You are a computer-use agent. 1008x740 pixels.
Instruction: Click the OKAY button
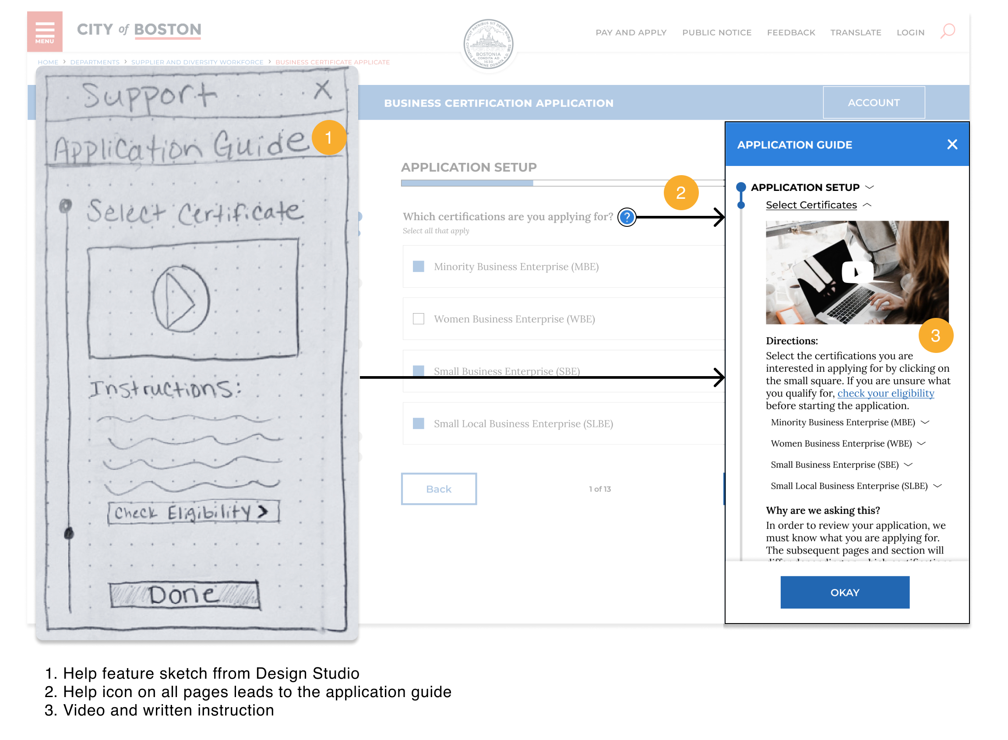pyautogui.click(x=845, y=592)
